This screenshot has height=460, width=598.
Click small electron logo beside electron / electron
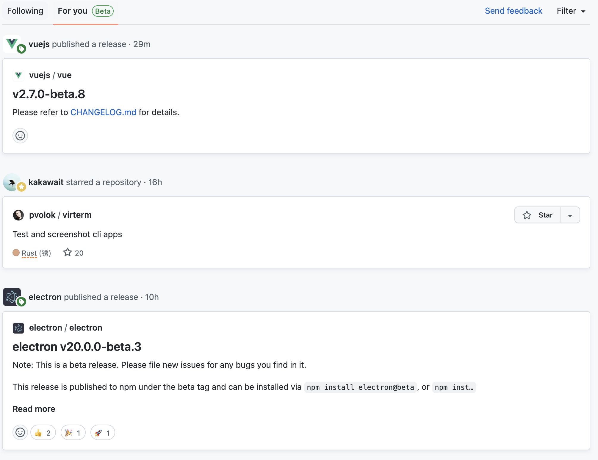click(x=18, y=328)
